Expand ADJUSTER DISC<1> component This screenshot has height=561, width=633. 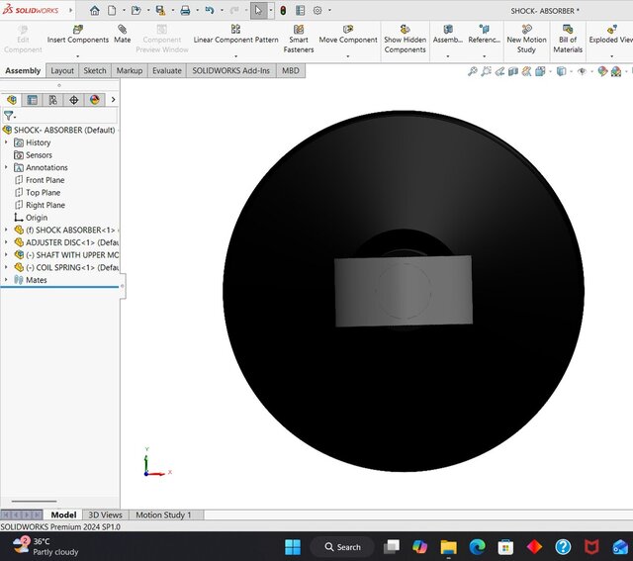click(x=6, y=242)
